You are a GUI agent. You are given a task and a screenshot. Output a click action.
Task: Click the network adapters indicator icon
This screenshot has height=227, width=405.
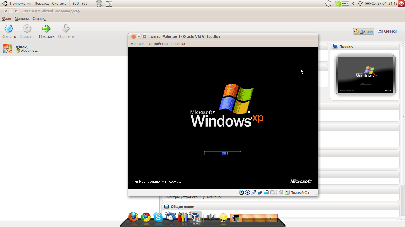coord(260,192)
